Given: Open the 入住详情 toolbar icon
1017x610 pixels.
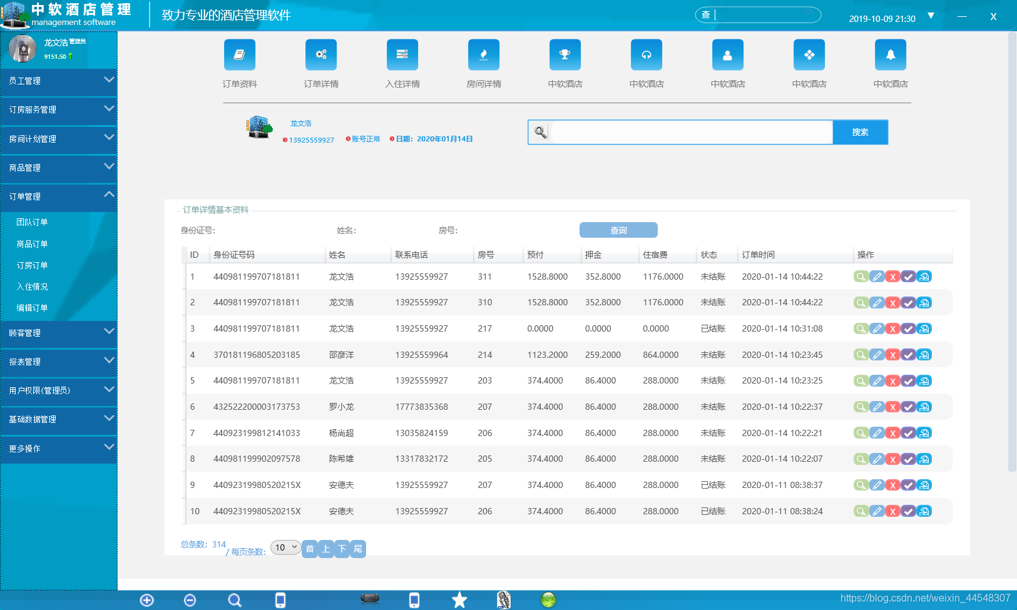Looking at the screenshot, I should pos(402,55).
